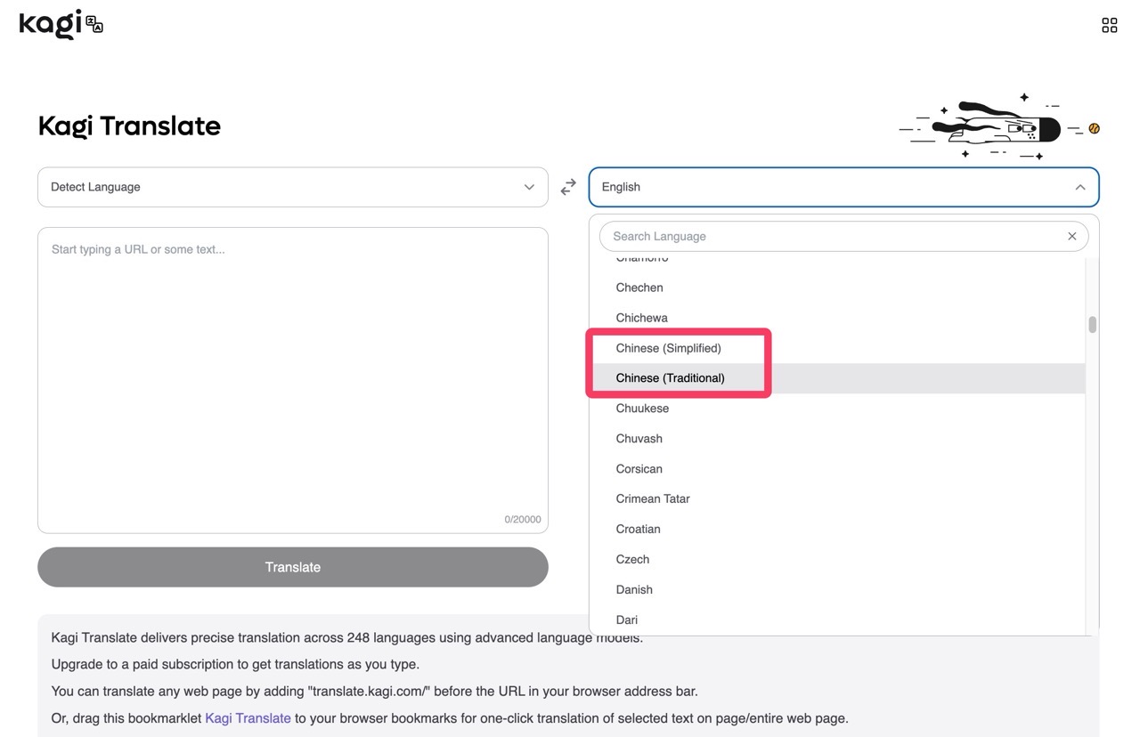Click the Kagi logo in header

[x=61, y=24]
